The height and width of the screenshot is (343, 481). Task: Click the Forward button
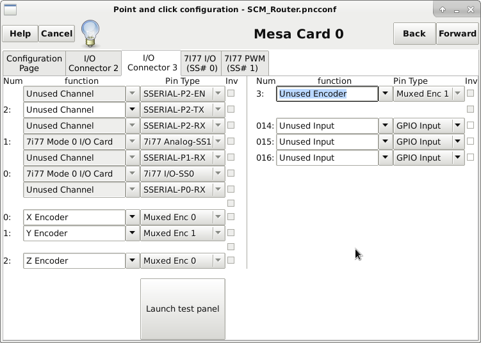457,34
